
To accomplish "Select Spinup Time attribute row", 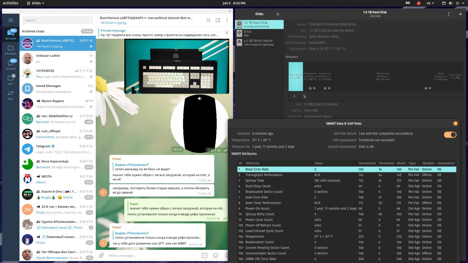I will click(347, 181).
